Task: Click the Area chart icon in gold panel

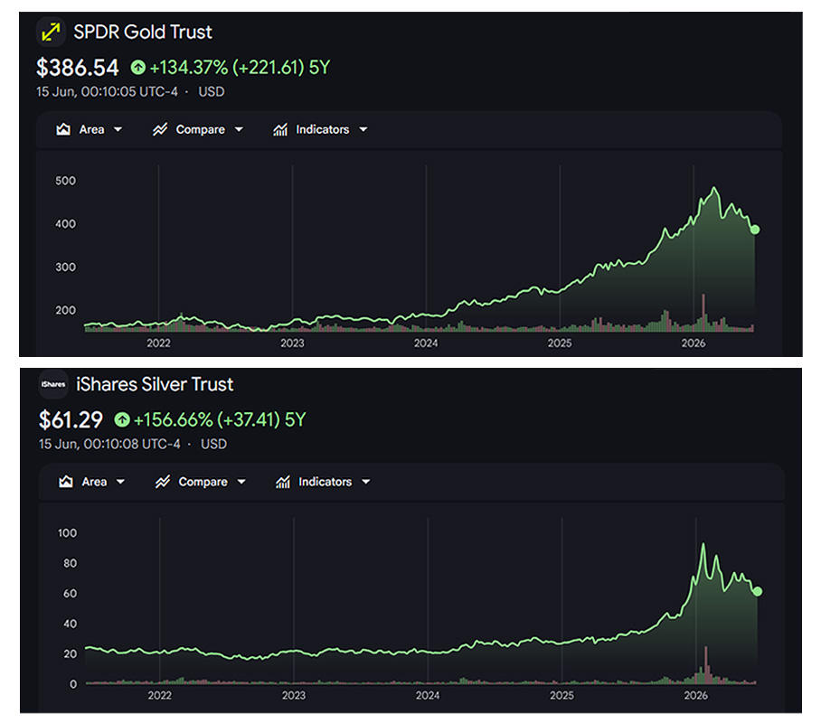Action: (63, 129)
